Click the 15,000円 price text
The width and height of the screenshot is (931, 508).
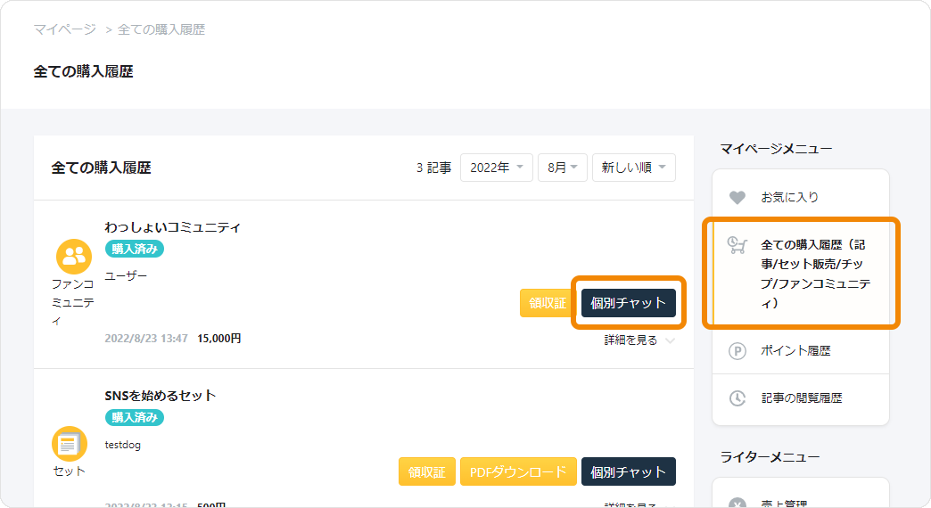[x=219, y=339]
